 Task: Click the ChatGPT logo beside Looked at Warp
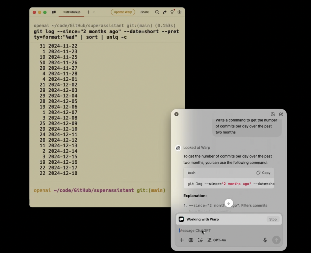(x=178, y=148)
